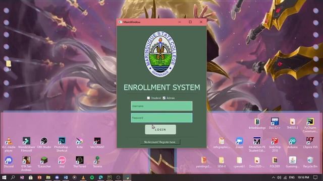Select Recycle Bin desktop icon
This screenshot has height=181, width=323.
[310, 162]
